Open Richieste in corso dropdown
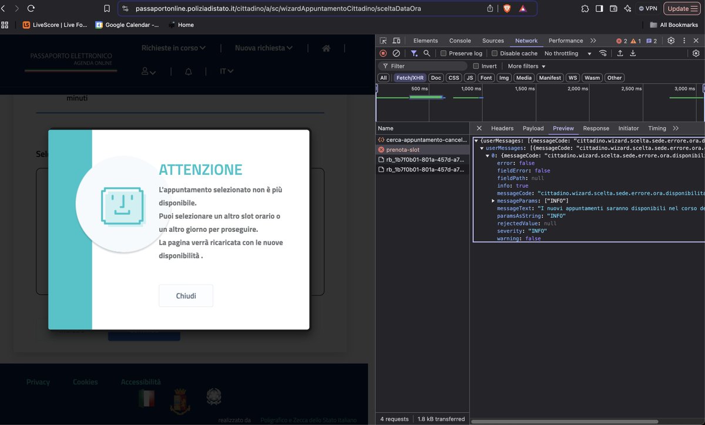The height and width of the screenshot is (425, 705). pos(173,48)
